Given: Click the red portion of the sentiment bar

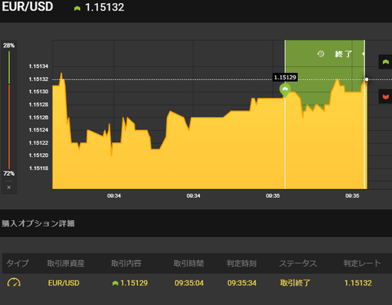Looking at the screenshot, I should point(9,127).
